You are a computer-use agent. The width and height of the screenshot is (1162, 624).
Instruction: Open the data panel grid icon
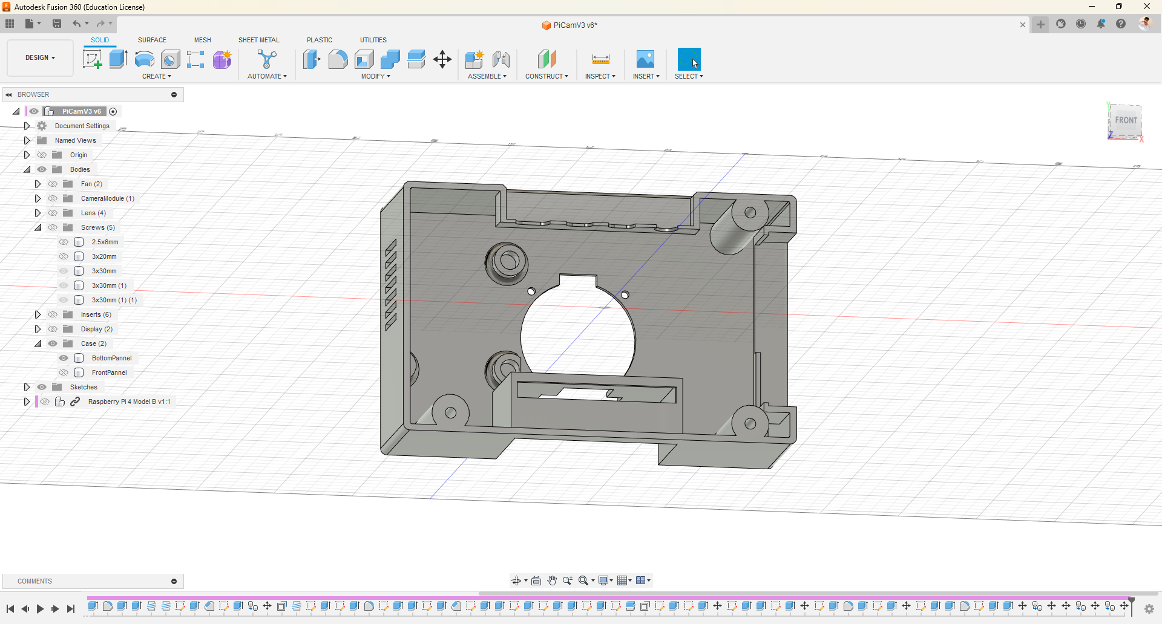10,24
